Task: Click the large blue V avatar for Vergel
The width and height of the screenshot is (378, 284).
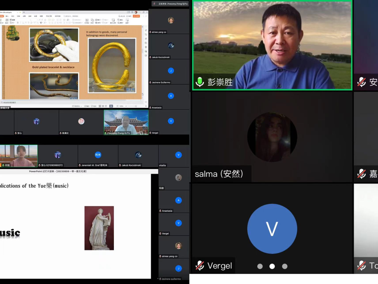Action: click(x=272, y=229)
